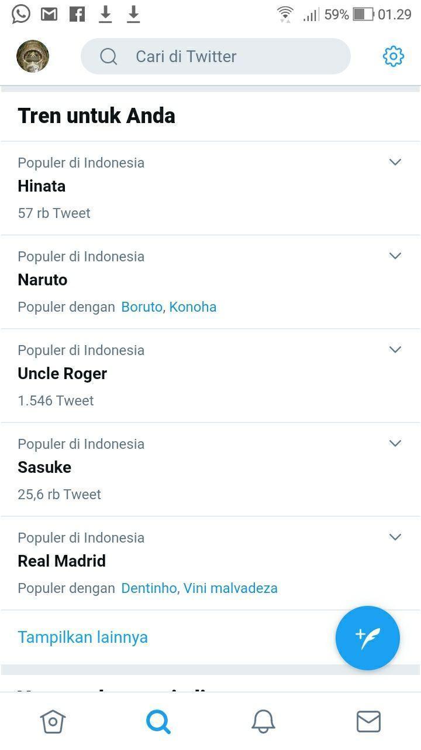Tap Tampilkan lainnya to show more
The height and width of the screenshot is (750, 421).
tap(82, 637)
